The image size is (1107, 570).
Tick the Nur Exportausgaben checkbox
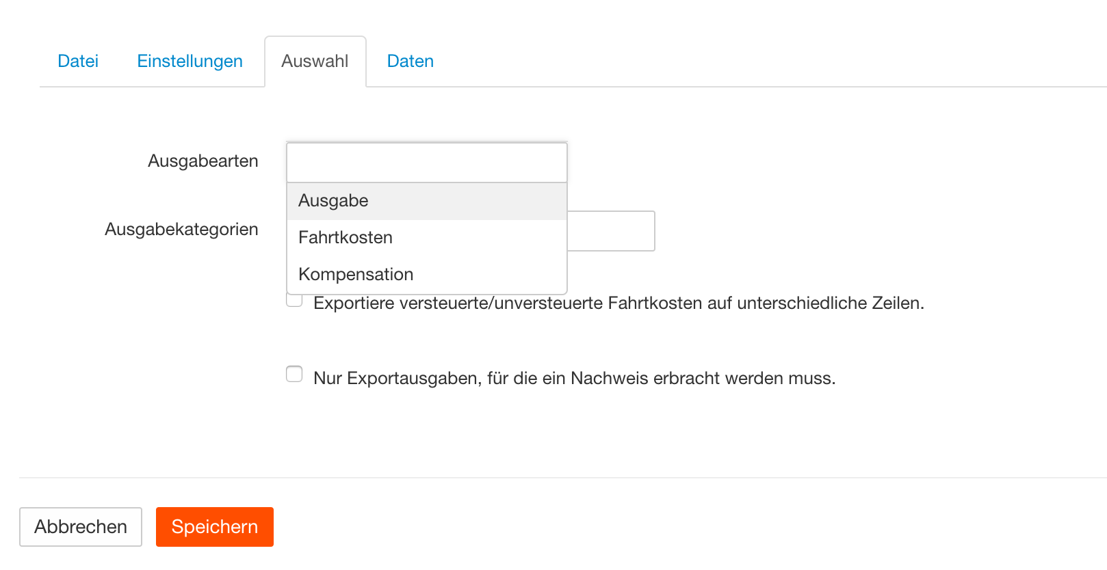tap(294, 374)
